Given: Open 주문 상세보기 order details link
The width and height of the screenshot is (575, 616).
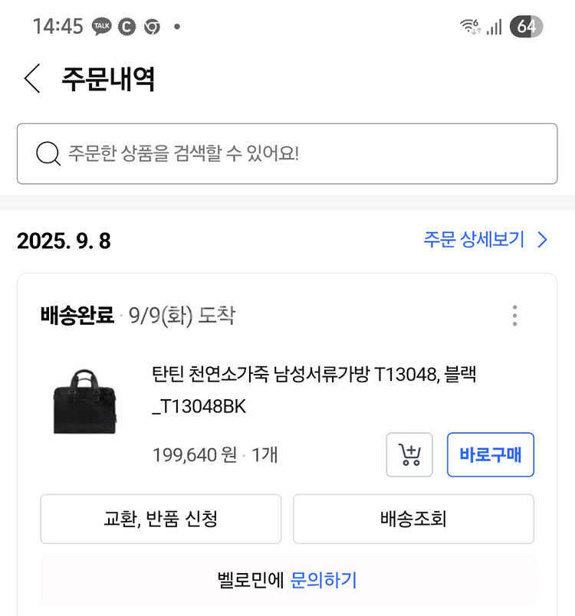Looking at the screenshot, I should [x=474, y=241].
